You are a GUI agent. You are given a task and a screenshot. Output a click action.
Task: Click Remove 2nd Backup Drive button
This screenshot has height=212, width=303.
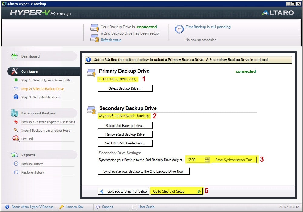(x=125, y=134)
